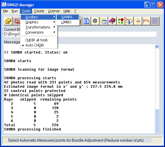Screen dimensions: 165x147
Task: Click the yellow folders project icon
Action: click(8, 21)
